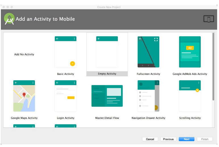Click the red map pin in Maps preview

(x=24, y=95)
